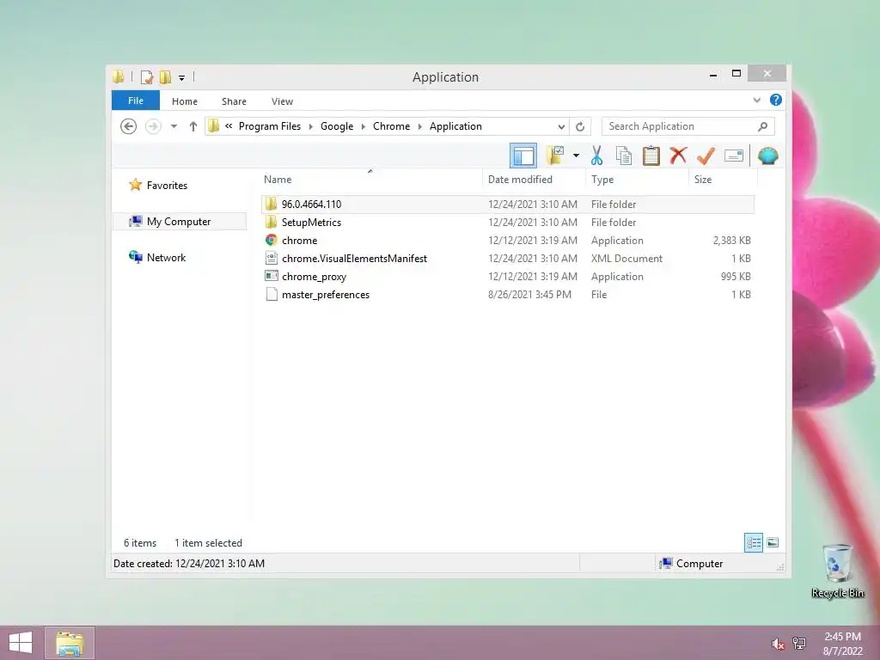Viewport: 880px width, 660px height.
Task: Expand the ribbon with the chevron
Action: coord(756,101)
